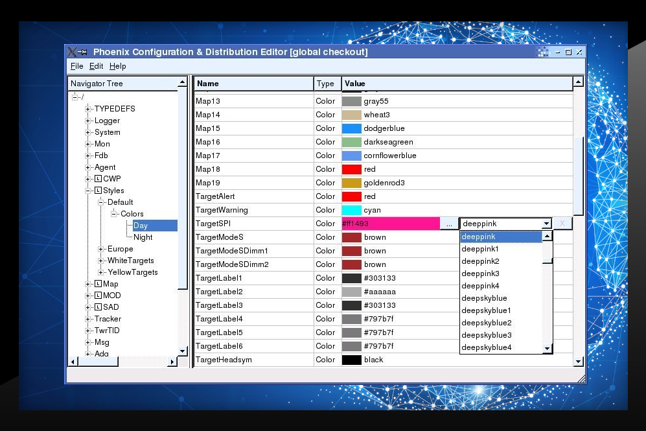Viewport: 646px width, 431px height.
Task: Collapse the Colors tree node
Action: (x=114, y=214)
